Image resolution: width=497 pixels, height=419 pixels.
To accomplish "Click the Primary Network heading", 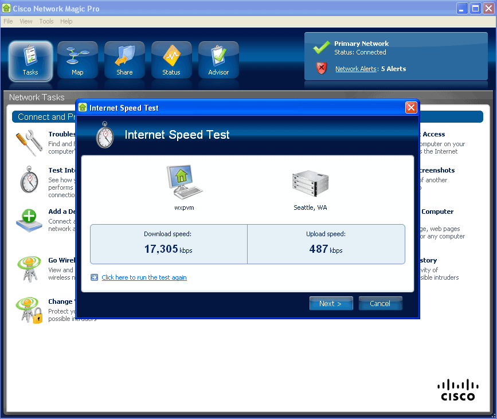I will click(361, 44).
